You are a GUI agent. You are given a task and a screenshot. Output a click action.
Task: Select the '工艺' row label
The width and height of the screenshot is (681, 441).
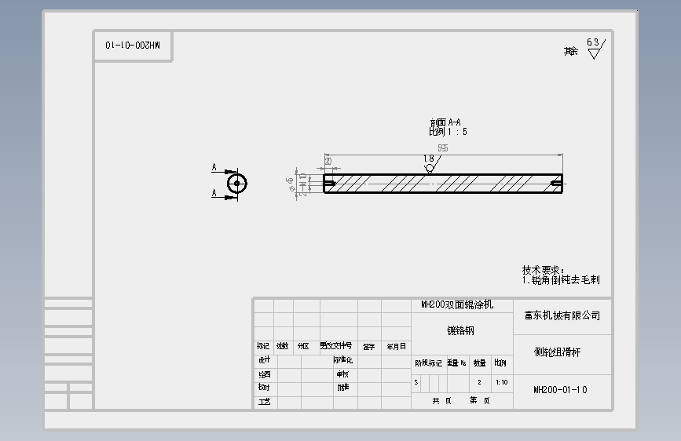[265, 402]
